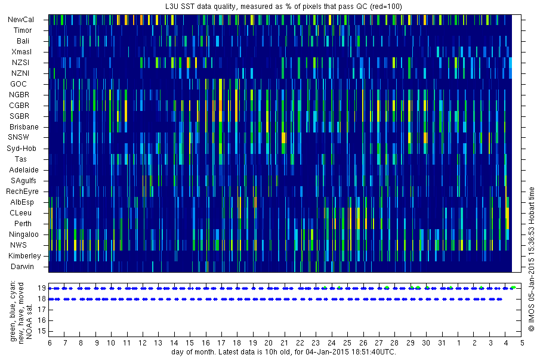Click the IMOS copyright timestamp text

[531, 260]
